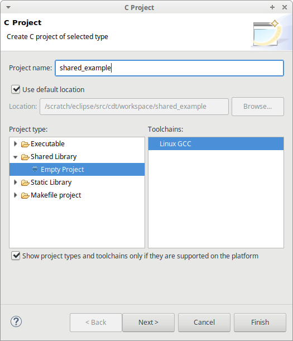Toggle Show project types only if supported checkbox
The width and height of the screenshot is (293, 341).
coord(16,256)
